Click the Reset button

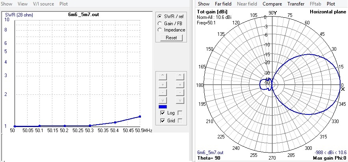point(171,38)
